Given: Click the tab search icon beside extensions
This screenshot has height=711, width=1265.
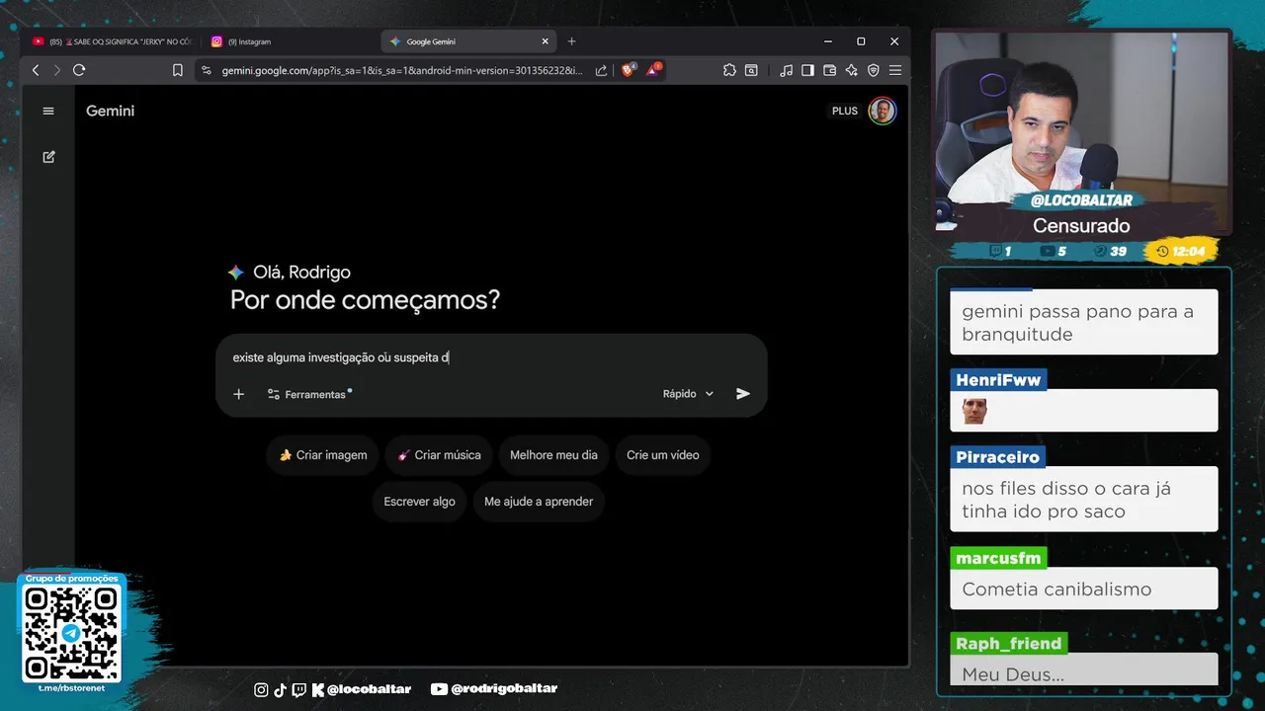Looking at the screenshot, I should tap(751, 70).
